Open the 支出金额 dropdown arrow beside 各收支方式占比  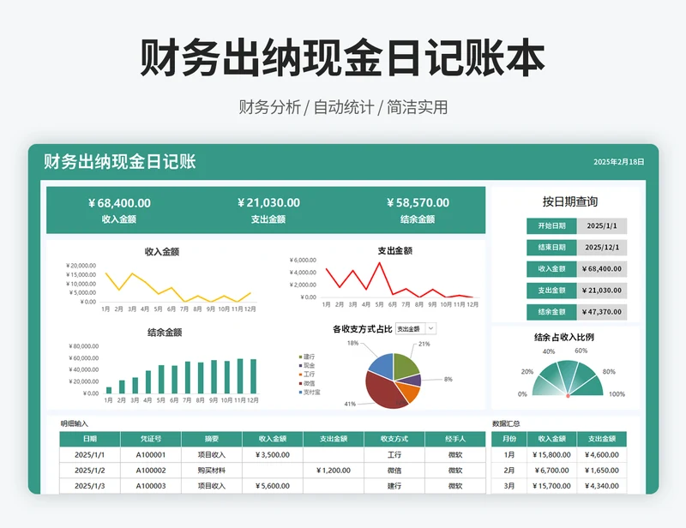431,328
